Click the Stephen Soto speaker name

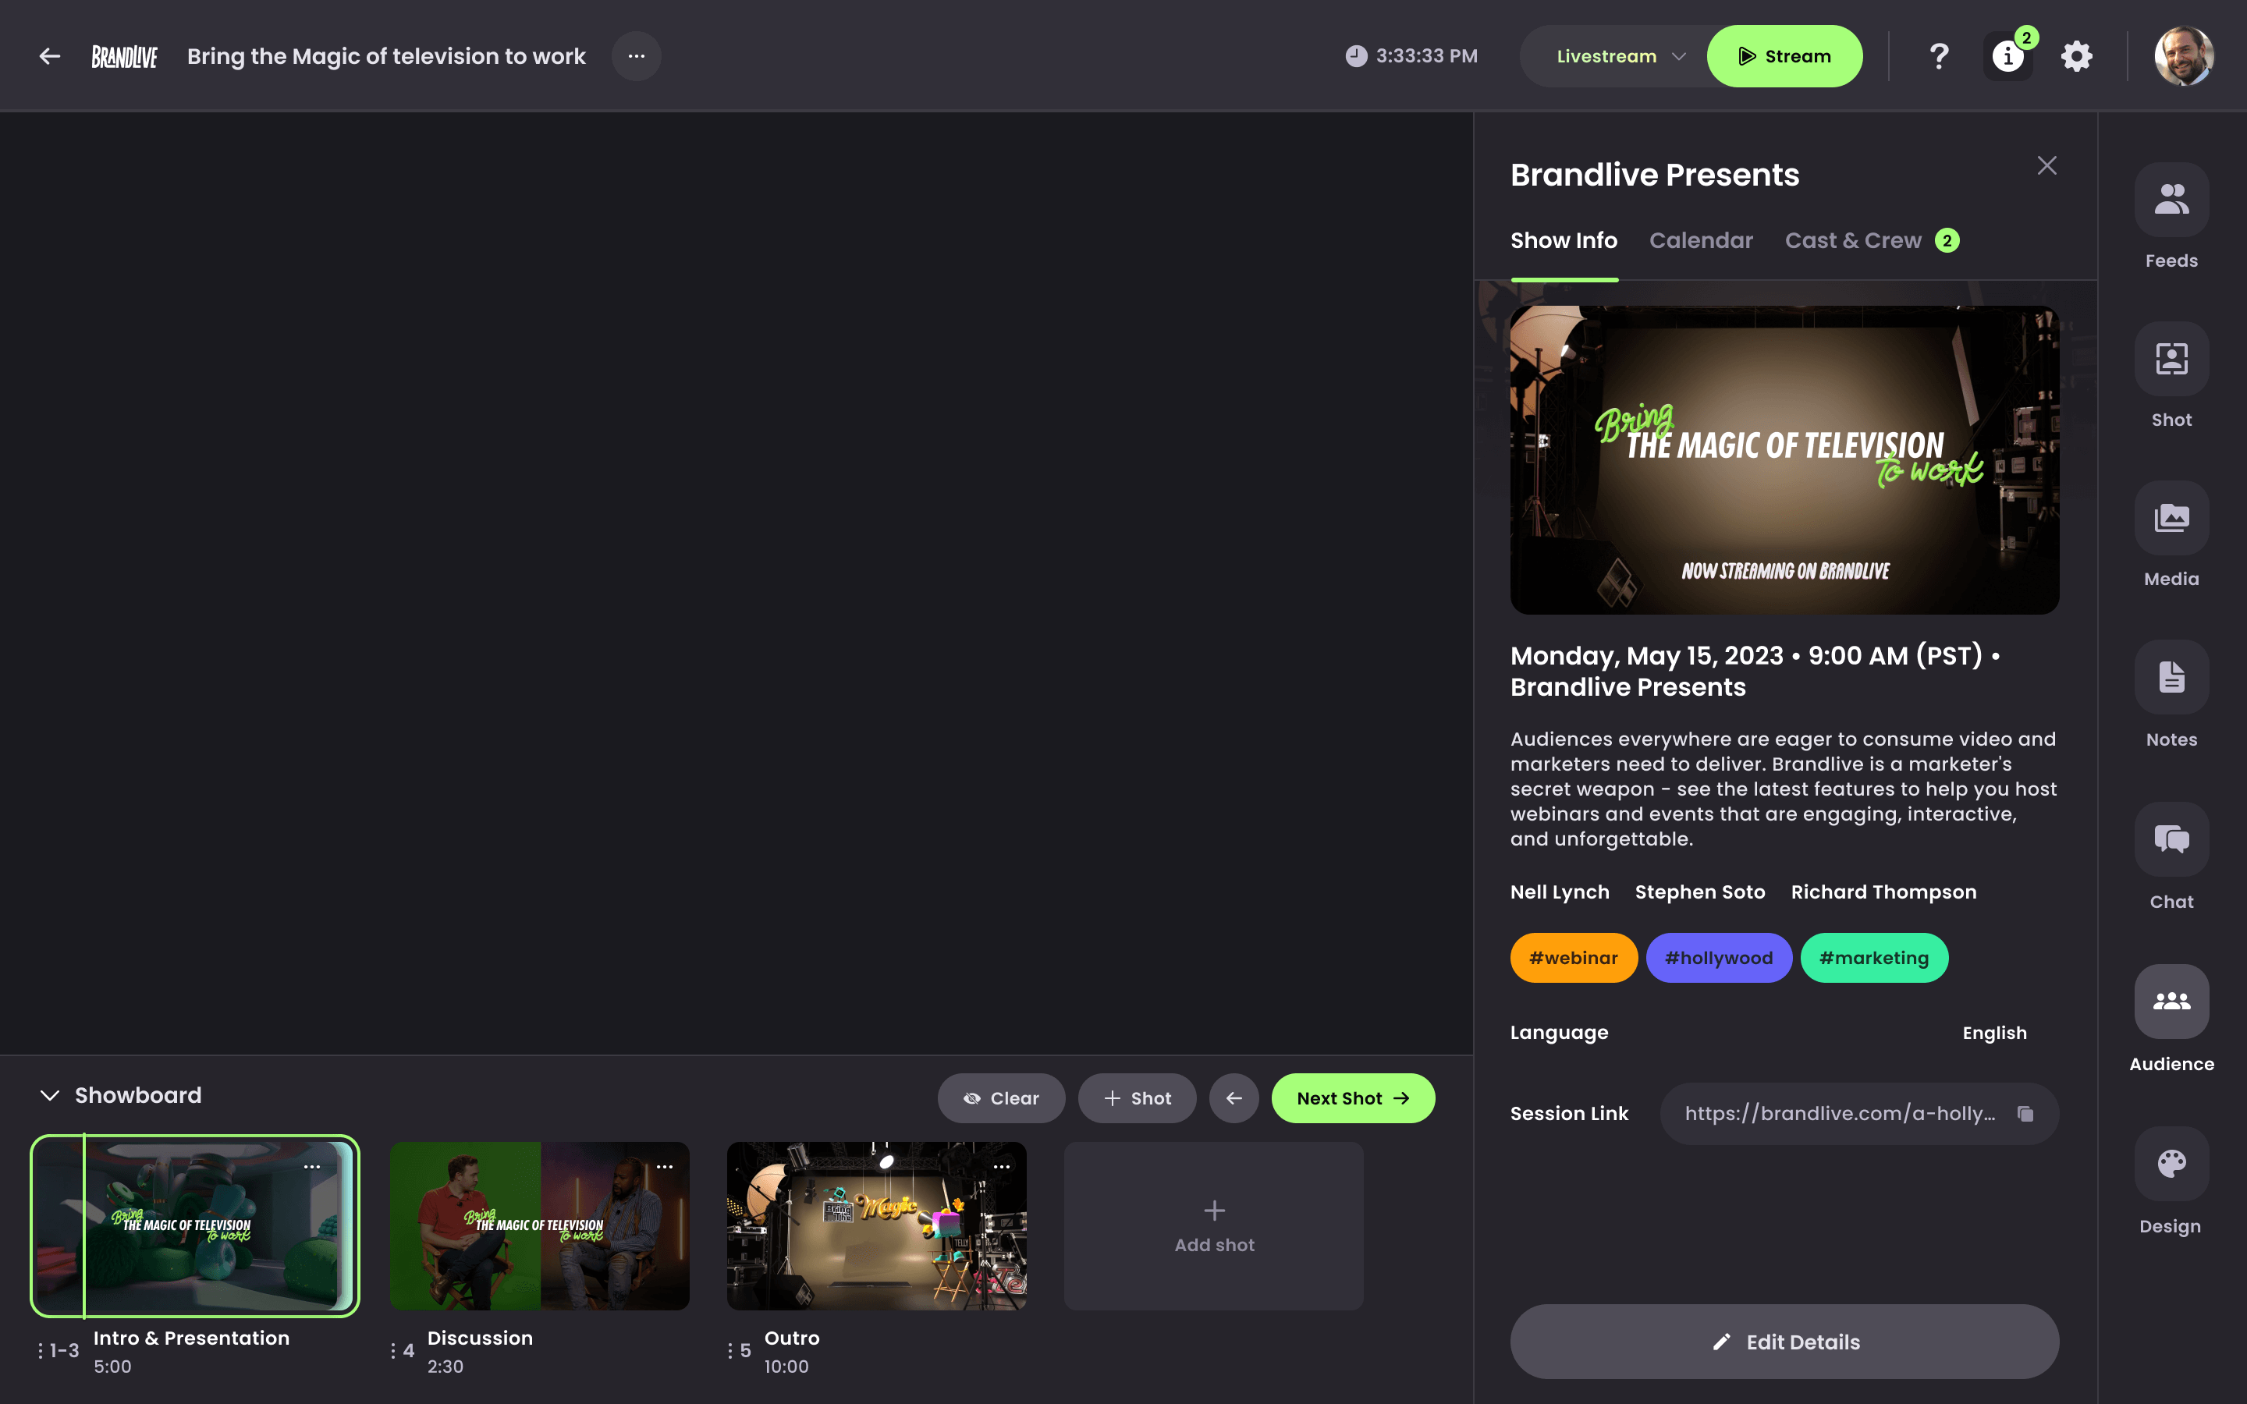[x=1699, y=892]
